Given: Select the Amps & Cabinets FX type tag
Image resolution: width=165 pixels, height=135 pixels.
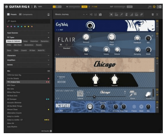Looking at the screenshot, I should (14, 41).
